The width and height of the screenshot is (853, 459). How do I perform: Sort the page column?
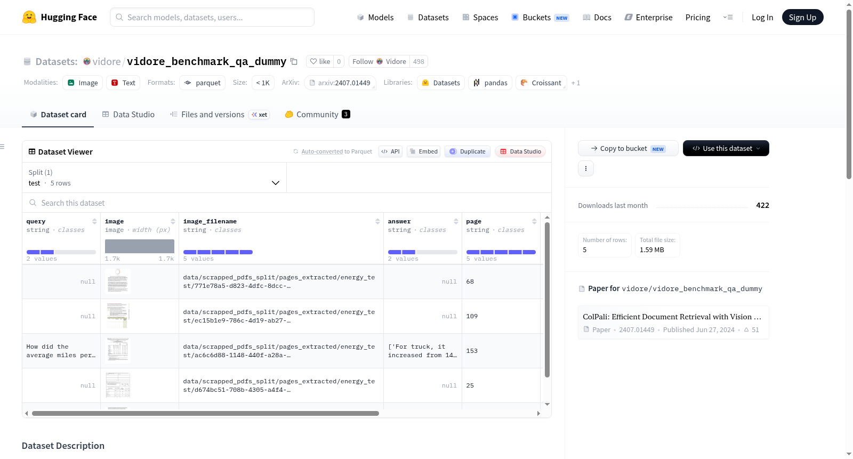(534, 221)
